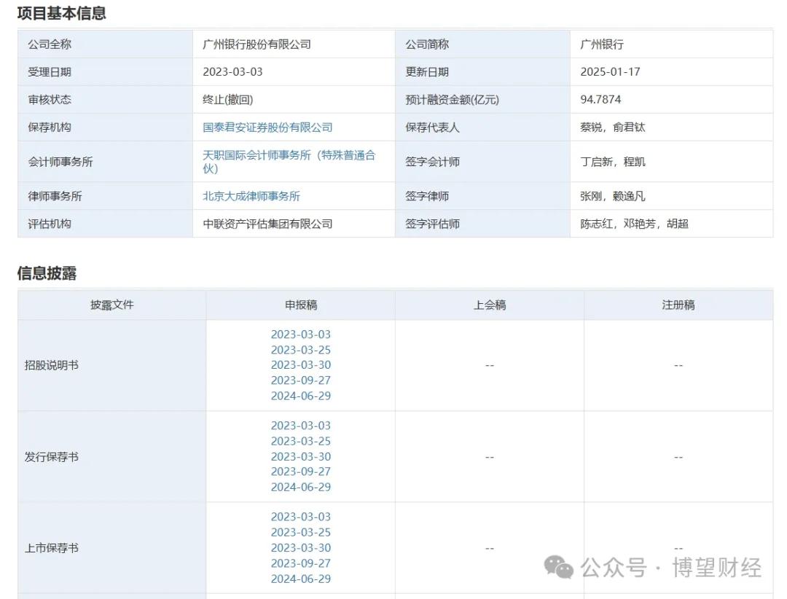Click the 签字会计师 field label
Viewport: 787px width, 599px height.
click(432, 162)
